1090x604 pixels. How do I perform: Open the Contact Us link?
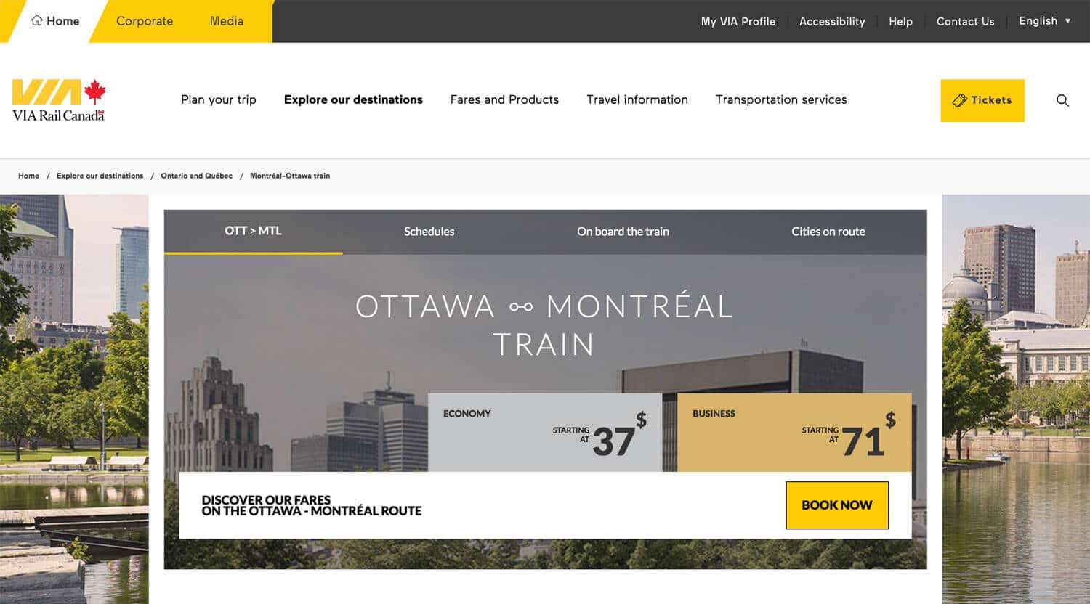(965, 22)
